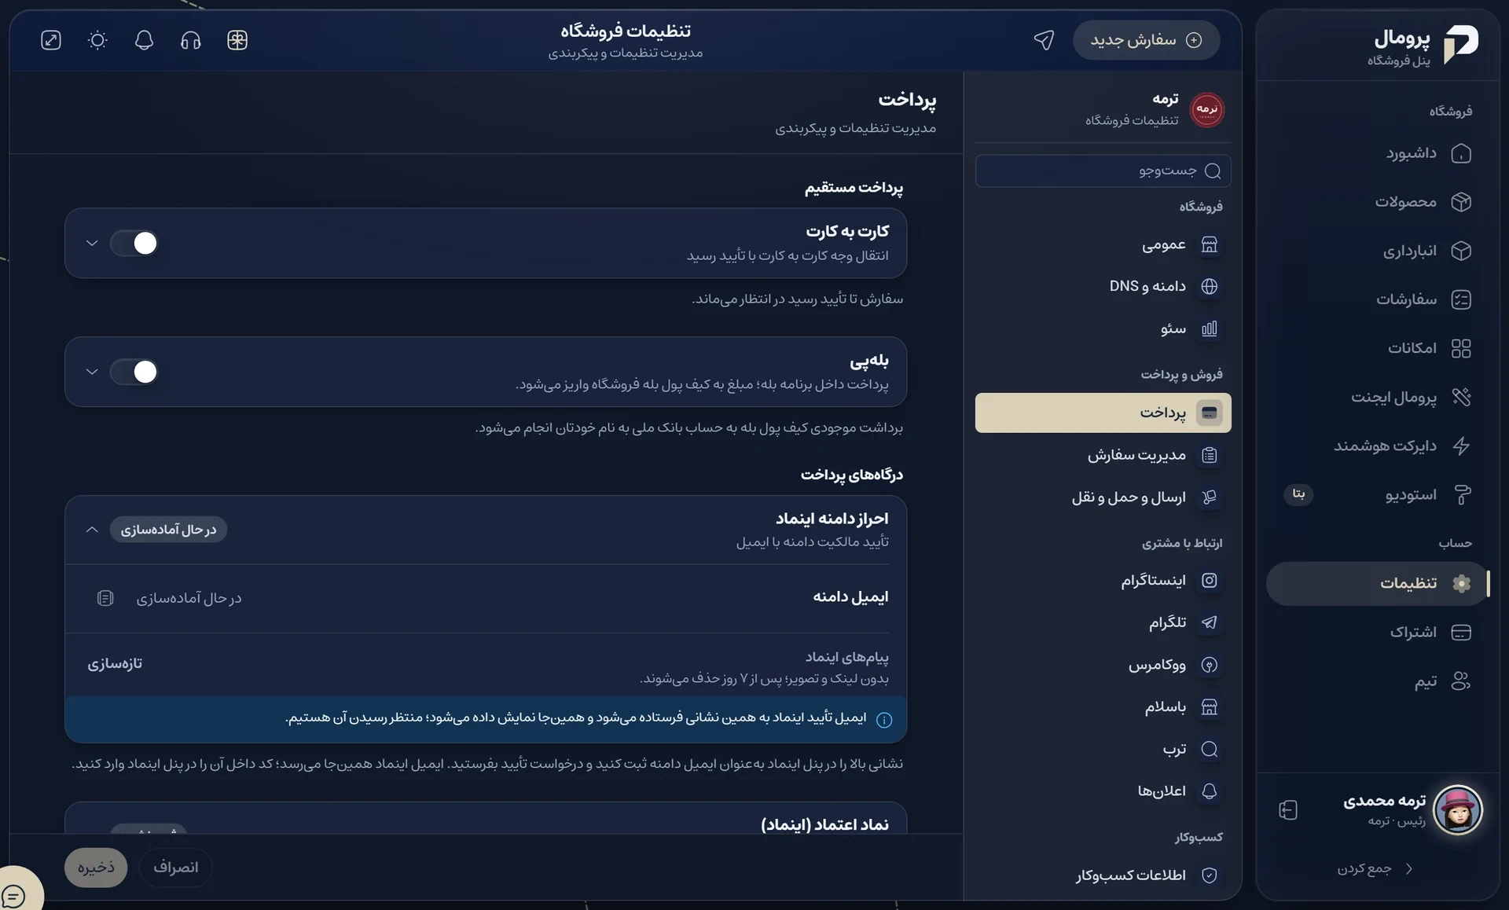Click the انصراف cancel button
Image resolution: width=1509 pixels, height=910 pixels.
(x=175, y=868)
